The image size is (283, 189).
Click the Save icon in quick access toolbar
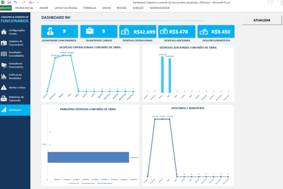pyautogui.click(x=9, y=3)
